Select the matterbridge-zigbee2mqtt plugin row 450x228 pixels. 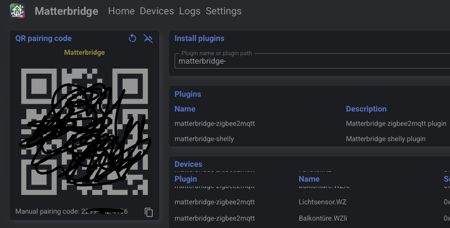tap(215, 123)
